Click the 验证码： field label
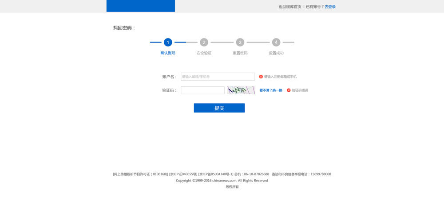This screenshot has height=209, width=444. click(170, 90)
